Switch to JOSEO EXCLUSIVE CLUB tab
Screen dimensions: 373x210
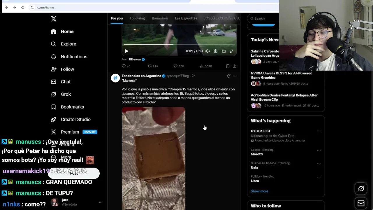pyautogui.click(x=222, y=18)
